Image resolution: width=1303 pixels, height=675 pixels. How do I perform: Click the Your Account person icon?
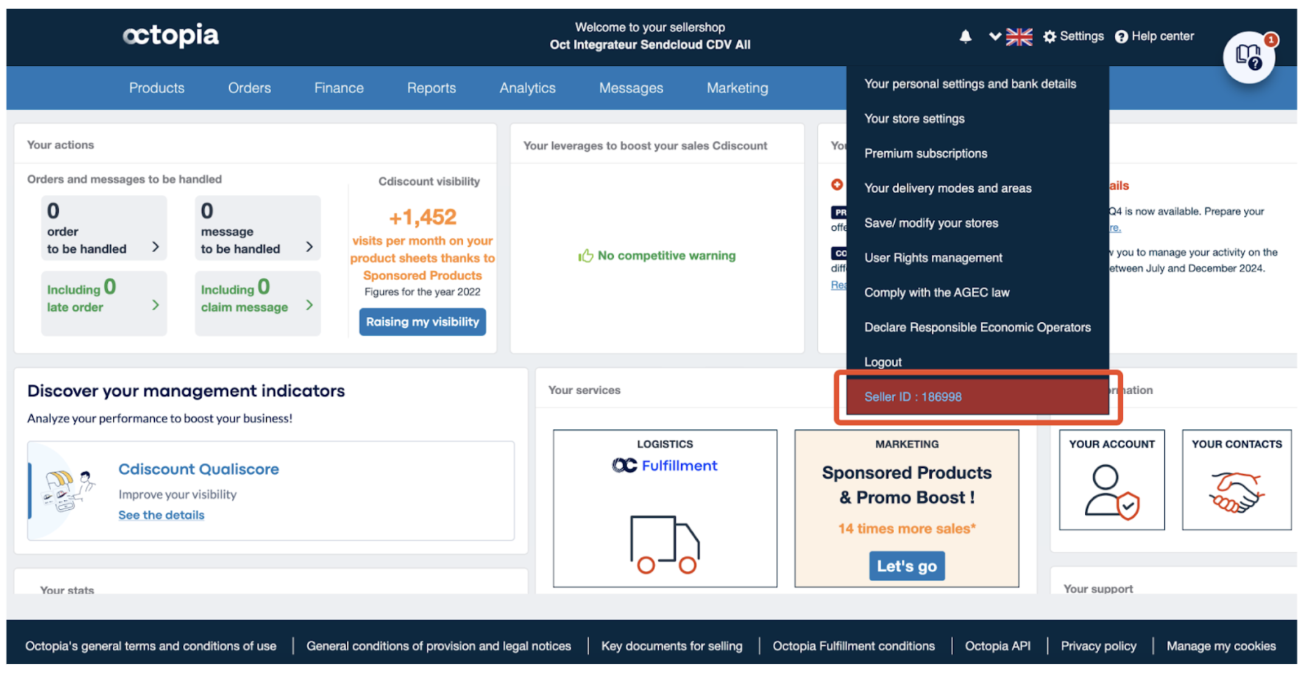point(1112,492)
